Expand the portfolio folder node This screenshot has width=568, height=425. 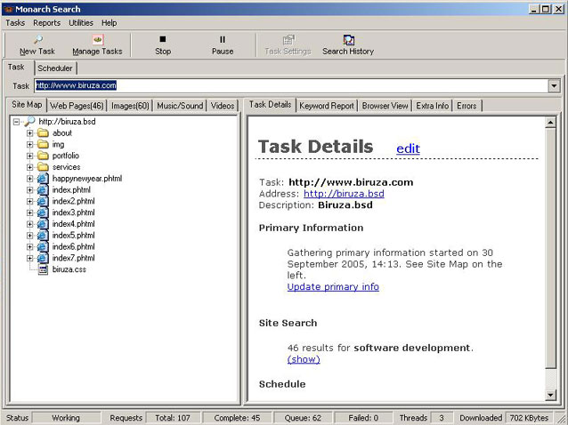pyautogui.click(x=30, y=156)
